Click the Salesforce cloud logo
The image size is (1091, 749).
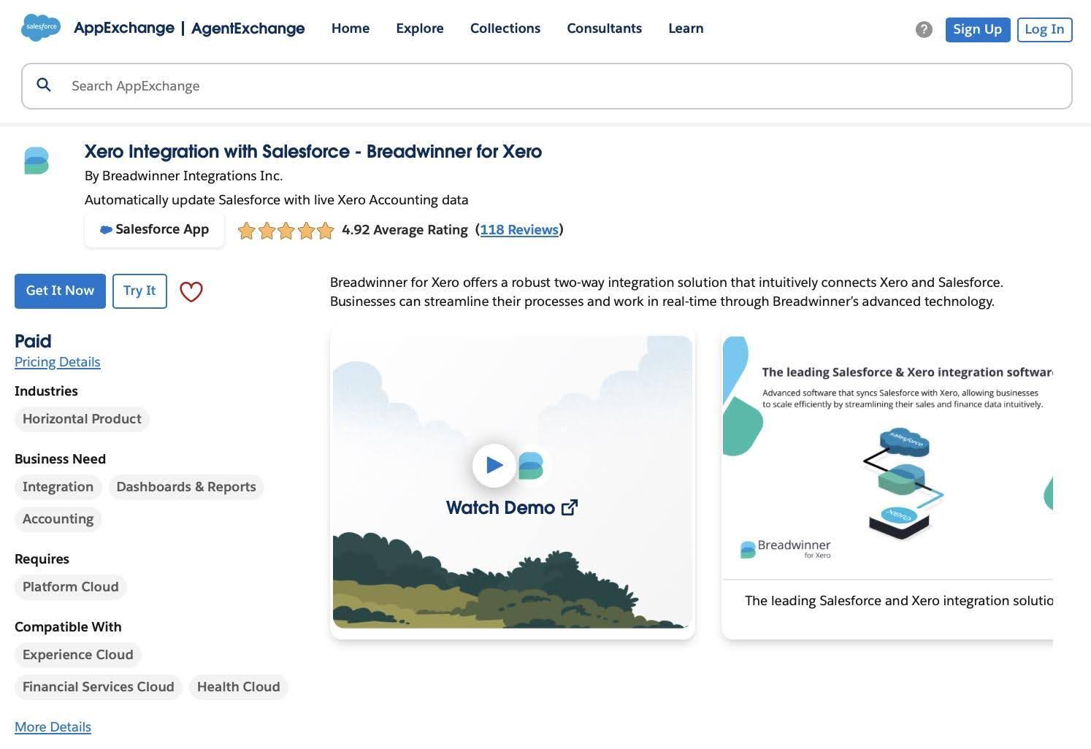[41, 28]
